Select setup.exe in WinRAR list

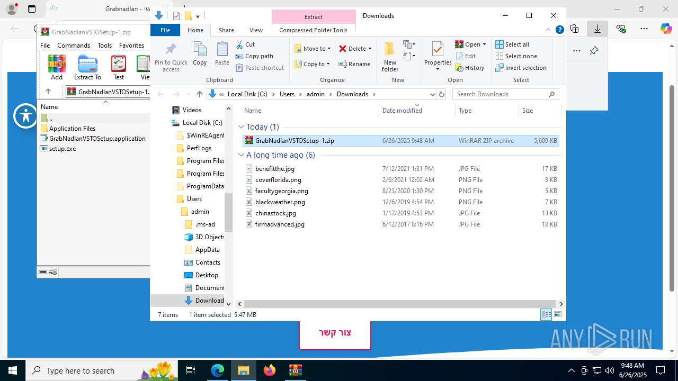[x=62, y=149]
